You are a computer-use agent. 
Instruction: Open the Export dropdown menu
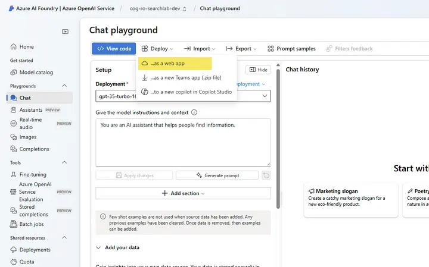(241, 49)
